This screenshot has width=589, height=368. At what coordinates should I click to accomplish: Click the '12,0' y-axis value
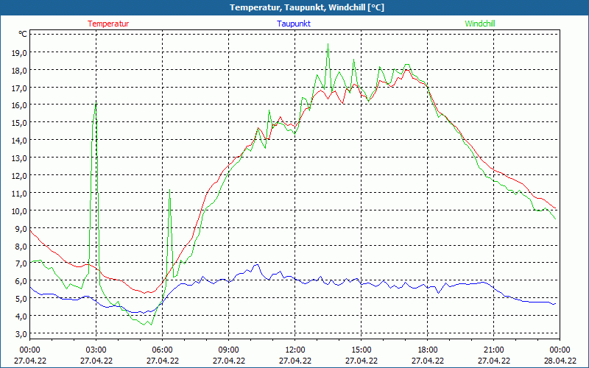[20, 176]
